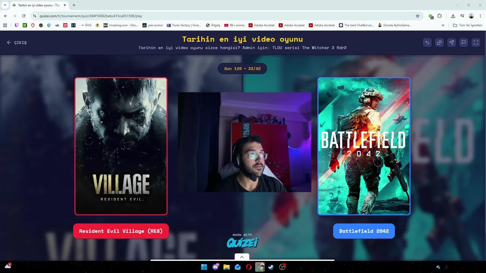Open the Donate ByNoGame bookmark
486x273 pixels.
click(395, 25)
